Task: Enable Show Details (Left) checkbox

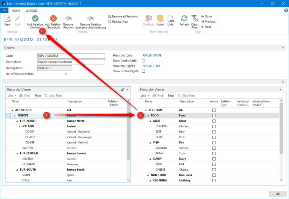Action: [143, 61]
